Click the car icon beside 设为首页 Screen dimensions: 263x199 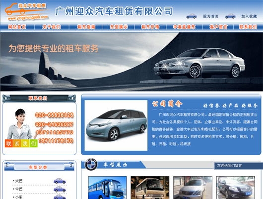click(192, 16)
